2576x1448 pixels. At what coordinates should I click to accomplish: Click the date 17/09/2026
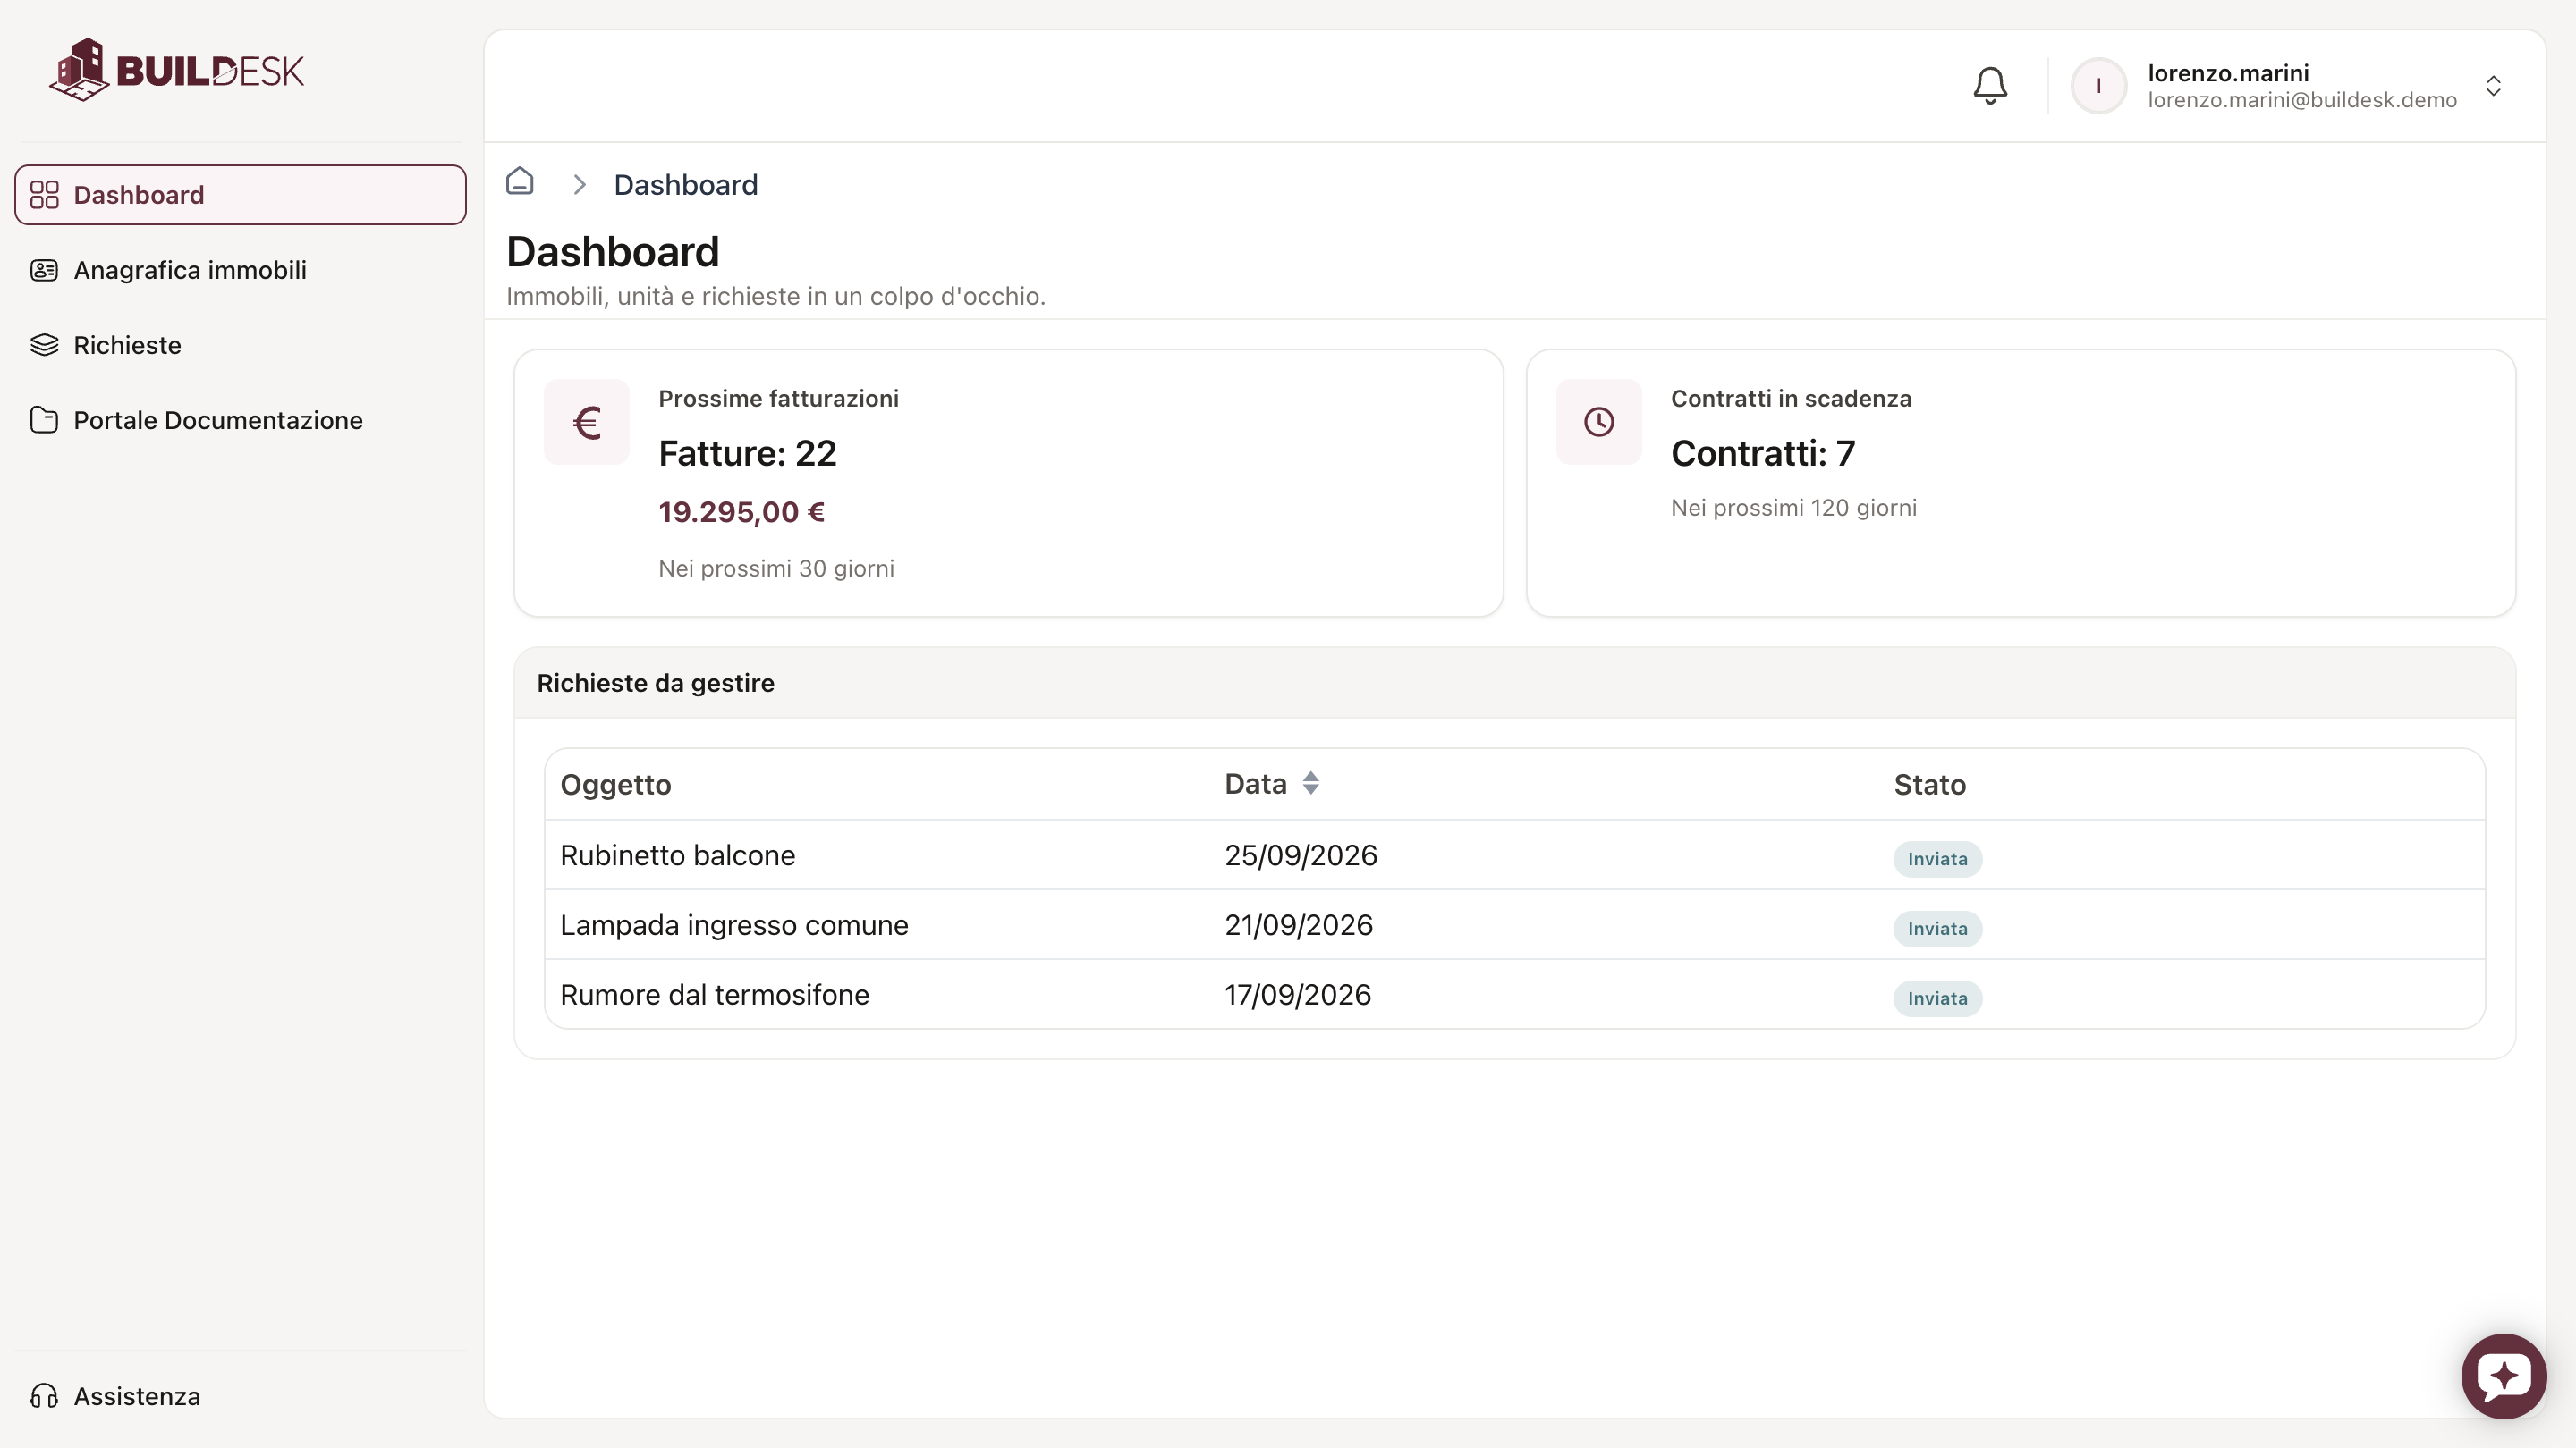tap(1298, 996)
